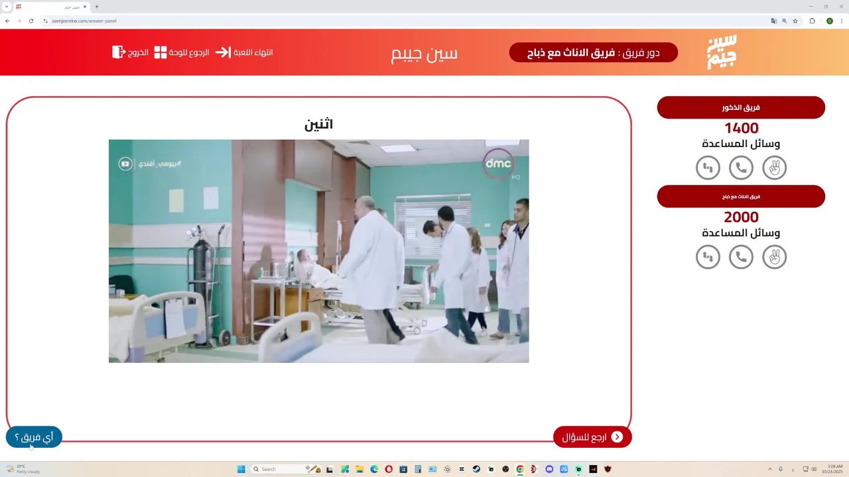Click the دور فريق turn banner
849x477 pixels.
(594, 52)
